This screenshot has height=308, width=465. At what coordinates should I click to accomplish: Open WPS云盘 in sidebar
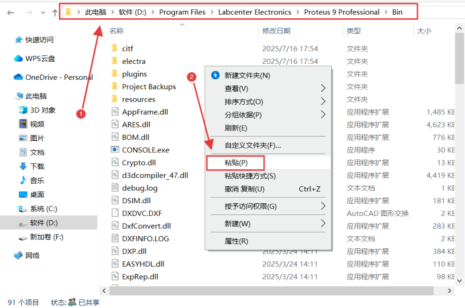pyautogui.click(x=34, y=58)
